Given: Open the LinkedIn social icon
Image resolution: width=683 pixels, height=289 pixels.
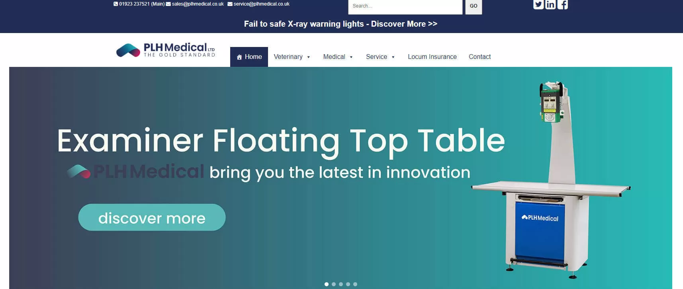Looking at the screenshot, I should [x=550, y=4].
